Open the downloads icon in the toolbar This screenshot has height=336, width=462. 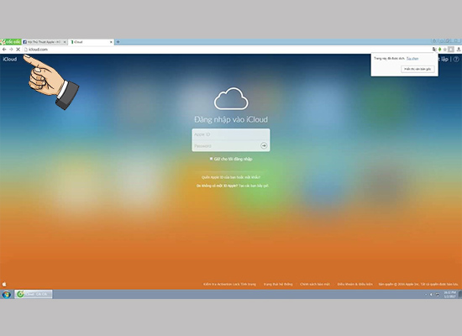(x=459, y=50)
